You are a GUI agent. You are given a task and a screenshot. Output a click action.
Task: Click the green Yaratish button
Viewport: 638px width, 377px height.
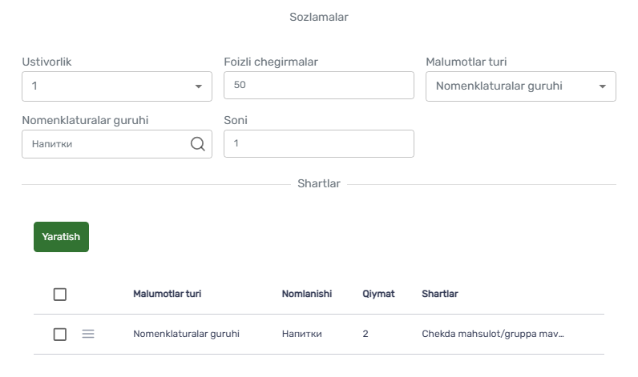[x=61, y=237]
